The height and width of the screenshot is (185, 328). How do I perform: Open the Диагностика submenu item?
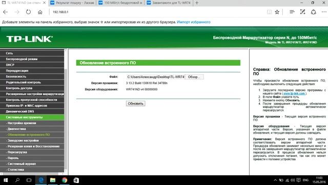32,129
